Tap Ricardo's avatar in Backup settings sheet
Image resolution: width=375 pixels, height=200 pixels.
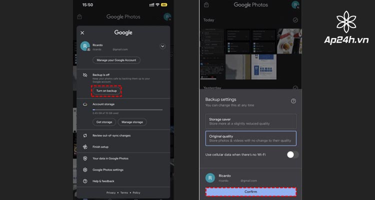[x=210, y=178]
